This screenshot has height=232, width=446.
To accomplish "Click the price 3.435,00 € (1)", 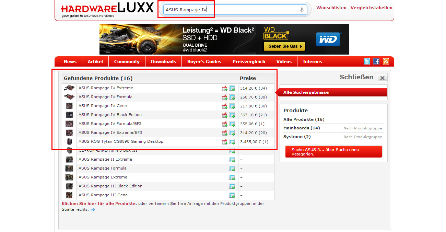I will [x=254, y=142].
